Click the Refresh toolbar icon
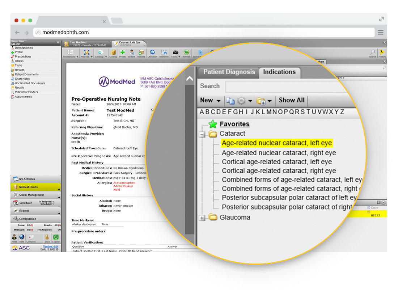 (186, 52)
